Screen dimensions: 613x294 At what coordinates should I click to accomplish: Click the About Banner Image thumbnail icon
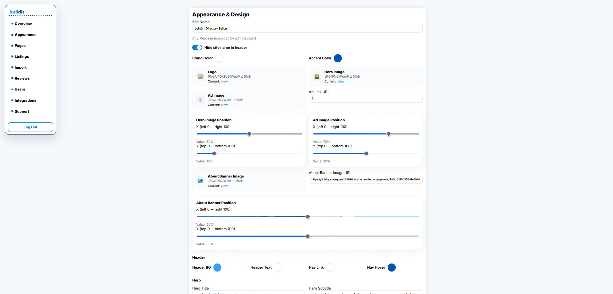tap(200, 181)
